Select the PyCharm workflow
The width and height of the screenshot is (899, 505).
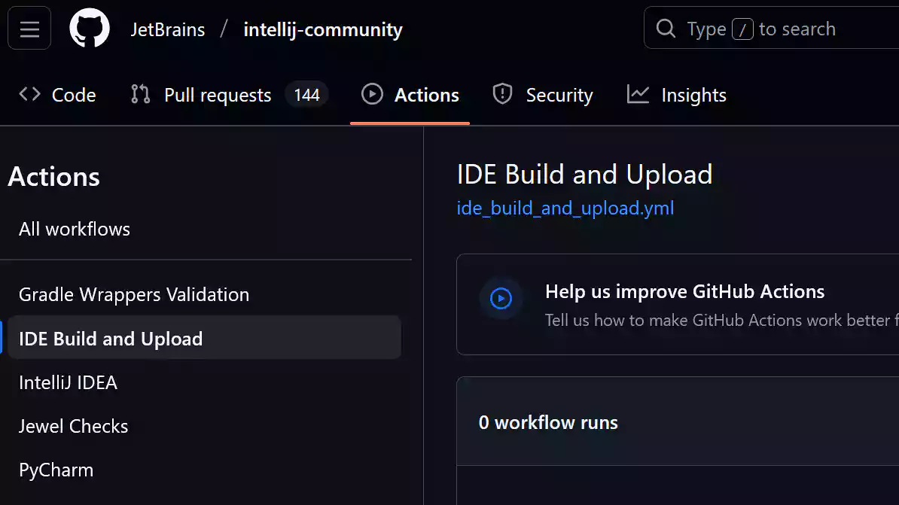point(56,470)
